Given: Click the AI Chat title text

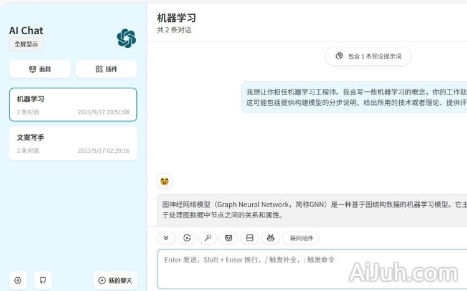Looking at the screenshot, I should (26, 30).
